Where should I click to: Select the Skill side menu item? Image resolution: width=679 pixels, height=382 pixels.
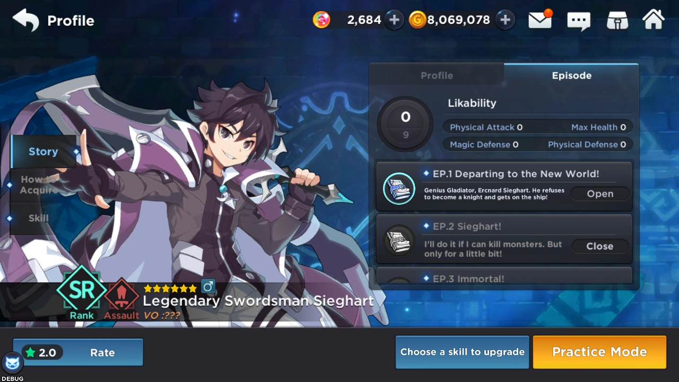(x=38, y=218)
